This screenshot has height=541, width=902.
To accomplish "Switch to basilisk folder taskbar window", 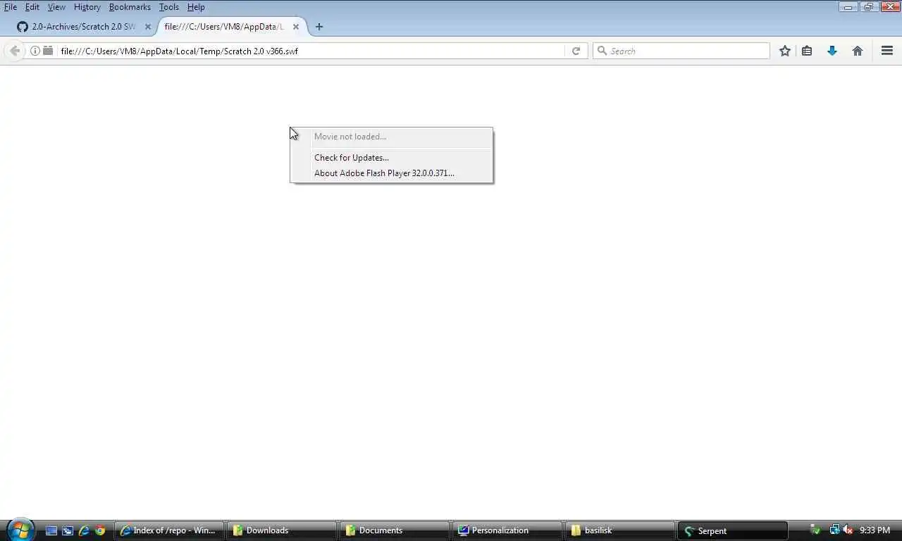I will (x=620, y=530).
